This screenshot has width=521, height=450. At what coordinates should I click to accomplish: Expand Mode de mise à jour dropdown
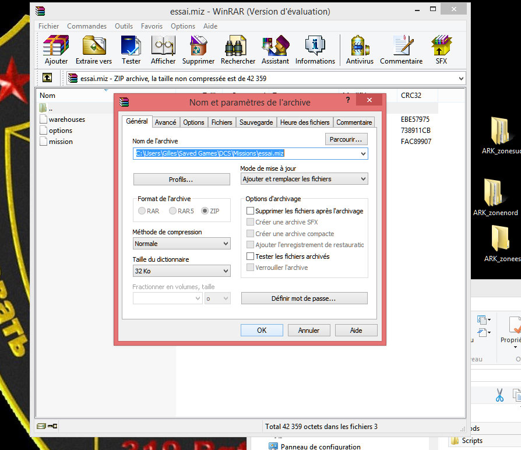pyautogui.click(x=304, y=179)
